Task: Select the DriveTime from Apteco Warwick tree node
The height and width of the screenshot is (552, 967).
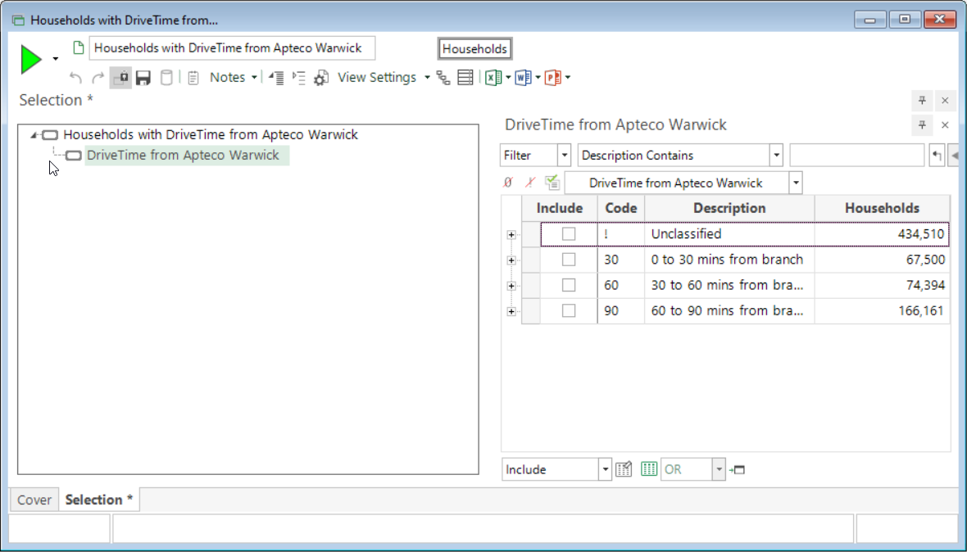Action: pos(184,156)
